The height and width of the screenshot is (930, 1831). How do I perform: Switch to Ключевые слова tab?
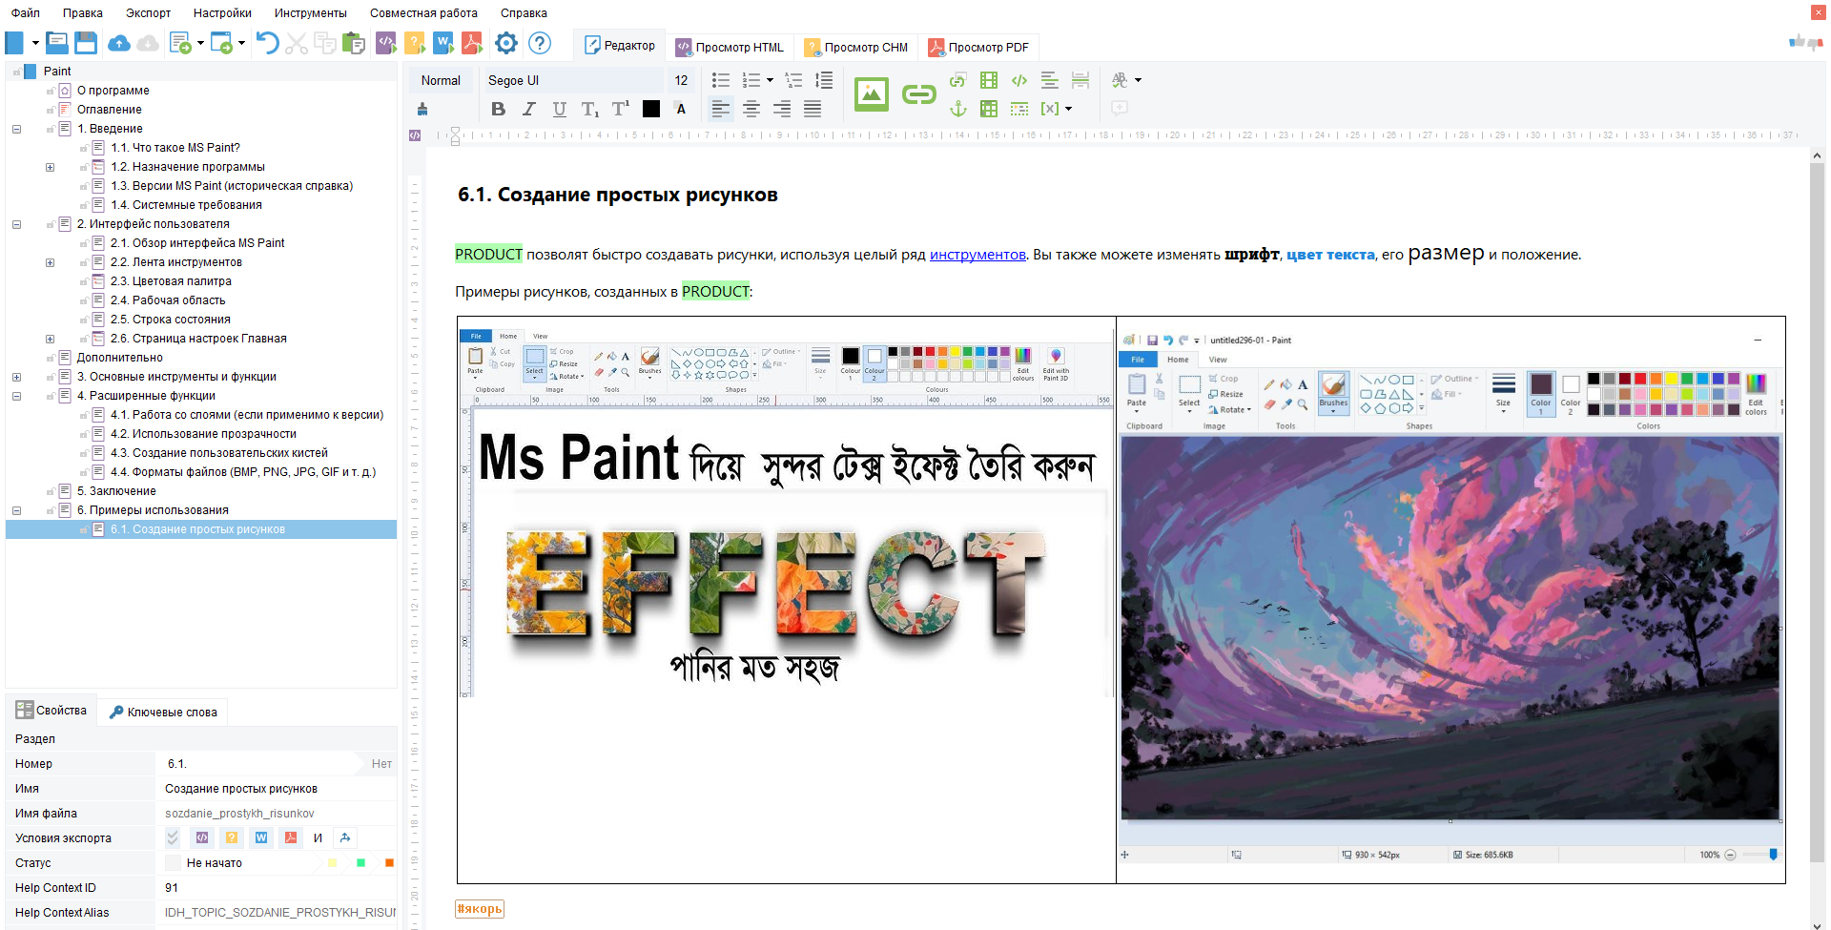163,712
